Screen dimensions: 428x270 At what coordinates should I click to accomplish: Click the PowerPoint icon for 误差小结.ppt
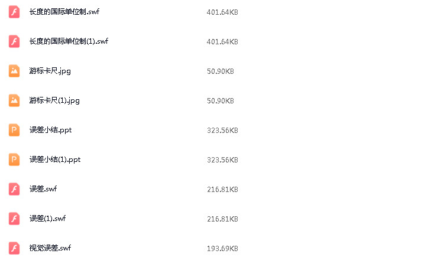click(14, 130)
